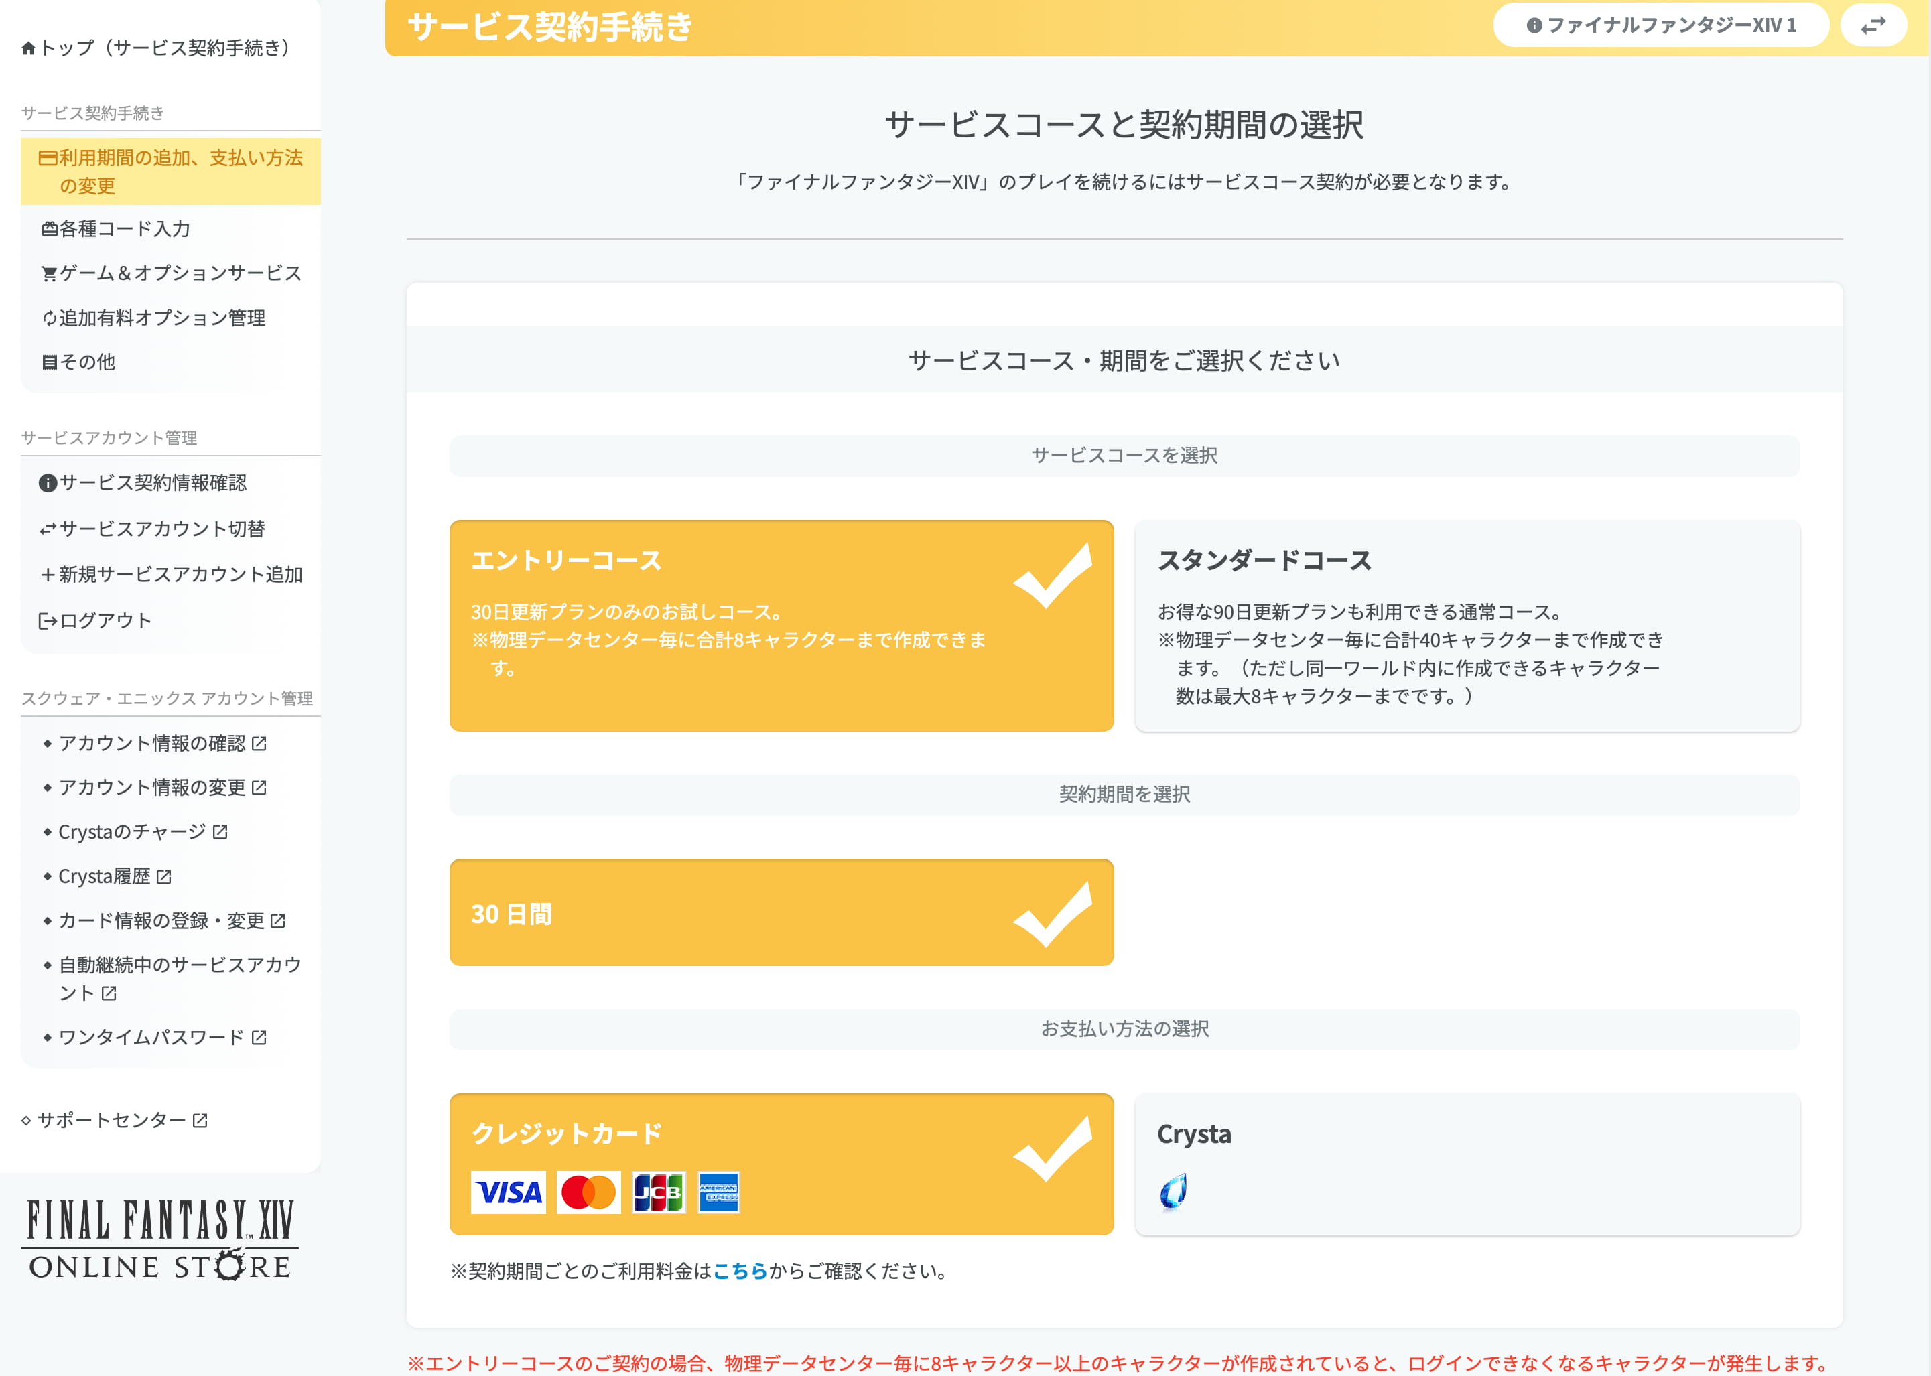Viewport: 1931px width, 1376px height.
Task: Open アカウント情報の確認 external link
Action: (163, 743)
